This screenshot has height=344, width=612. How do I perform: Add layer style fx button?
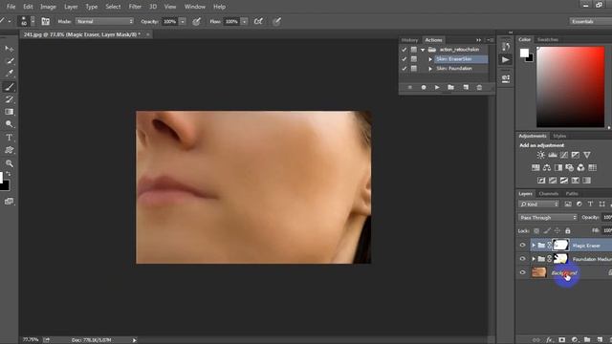(x=550, y=340)
